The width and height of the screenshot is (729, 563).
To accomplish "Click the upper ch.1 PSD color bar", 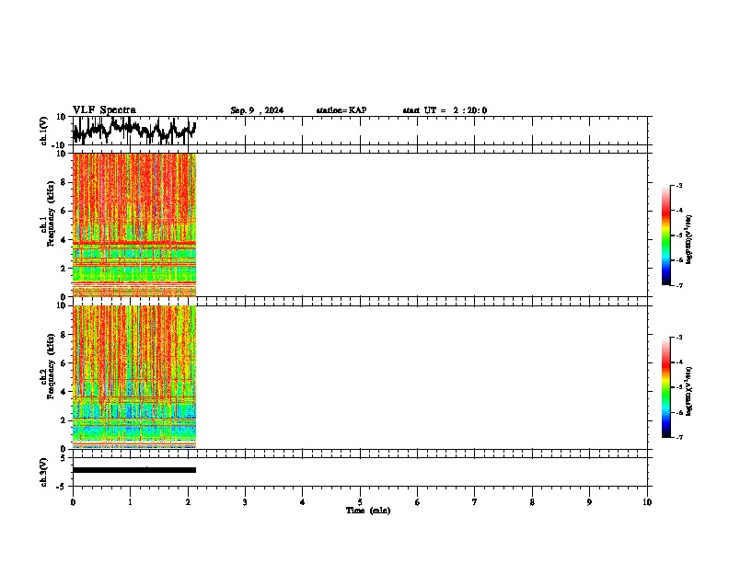I will point(666,236).
